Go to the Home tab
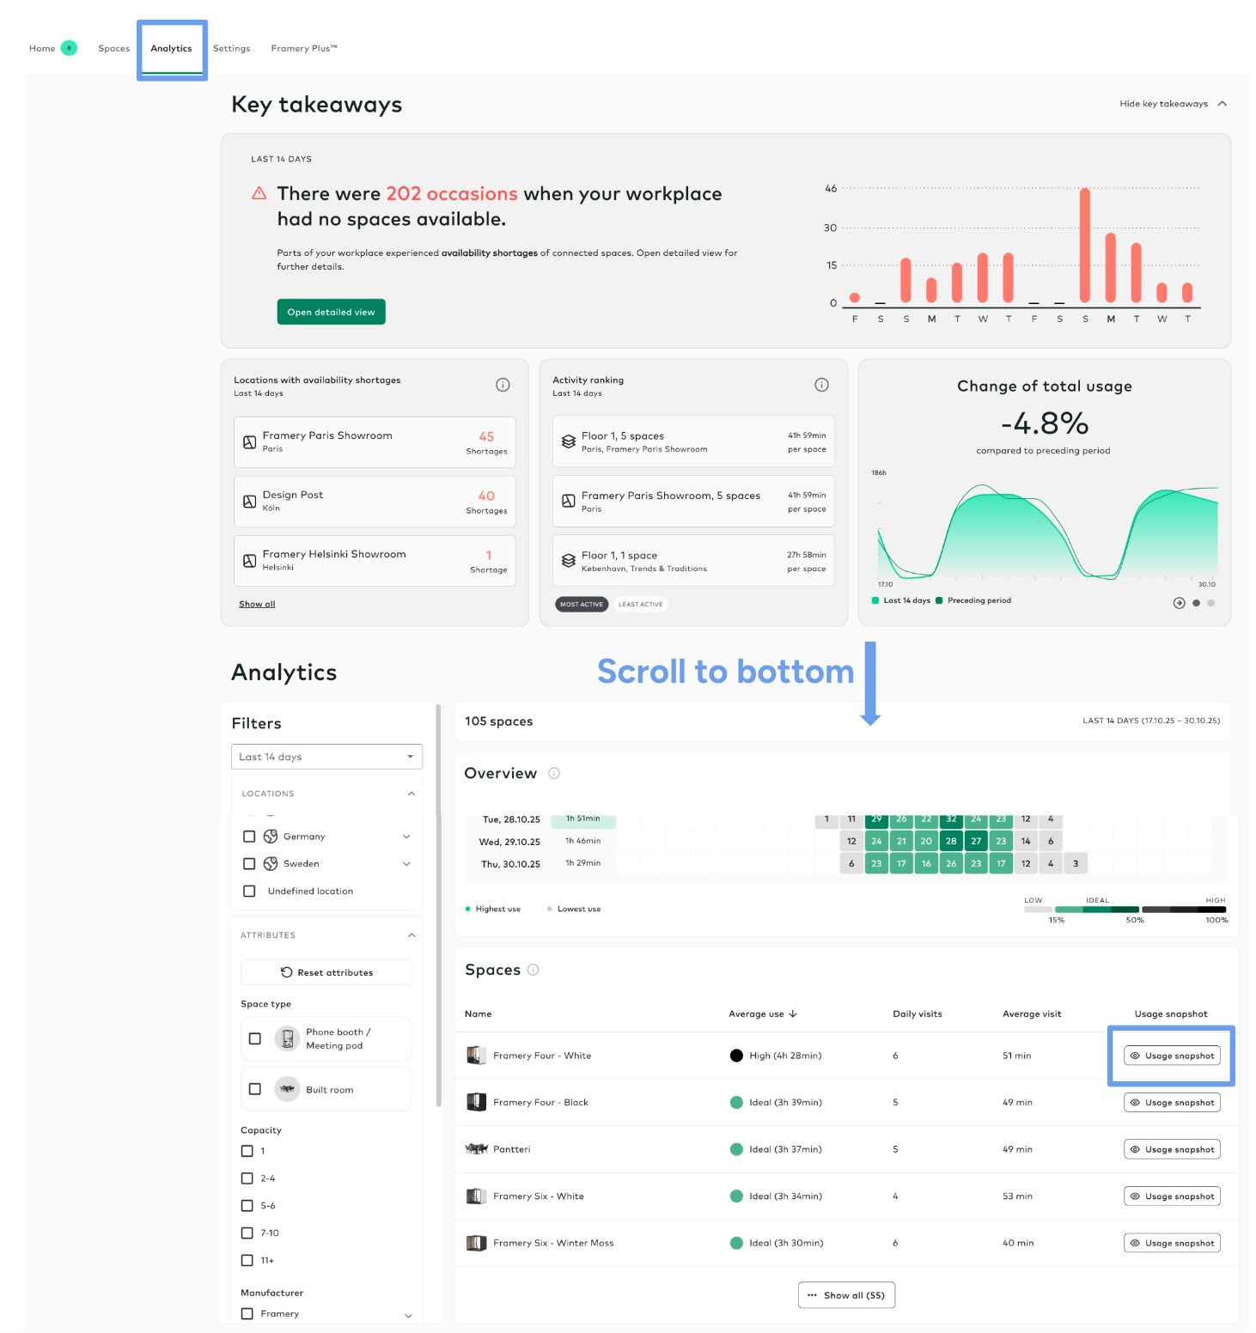 point(42,48)
